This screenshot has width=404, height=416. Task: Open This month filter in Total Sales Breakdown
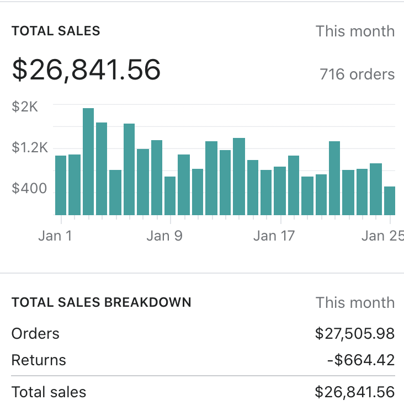(x=355, y=303)
